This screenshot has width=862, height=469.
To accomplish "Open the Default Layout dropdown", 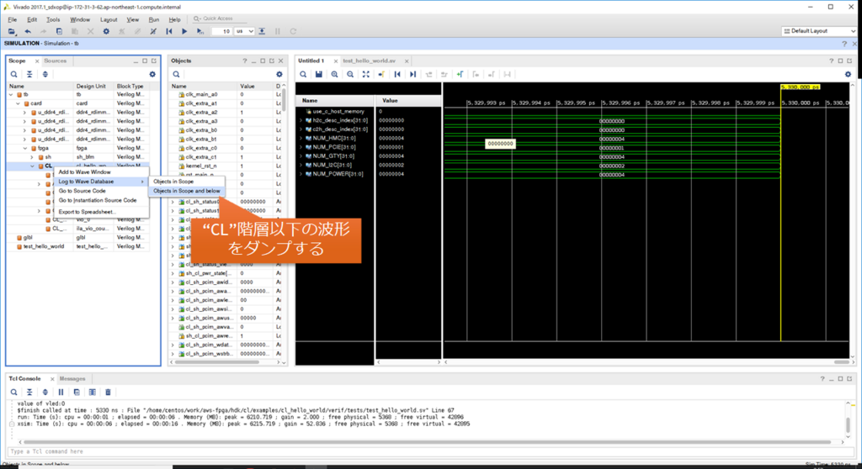I will click(x=818, y=31).
